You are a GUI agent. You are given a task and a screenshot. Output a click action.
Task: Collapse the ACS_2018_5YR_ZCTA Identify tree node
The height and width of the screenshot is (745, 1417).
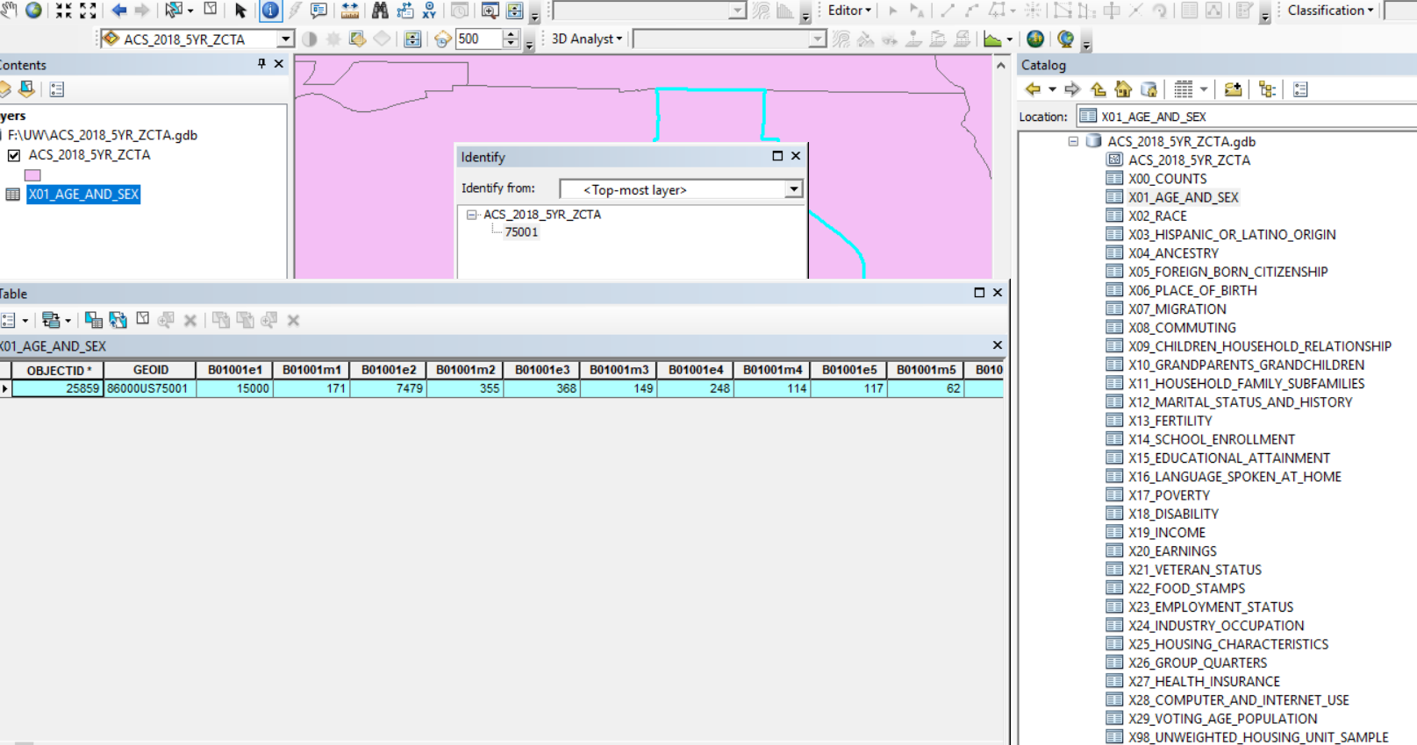[x=472, y=214]
